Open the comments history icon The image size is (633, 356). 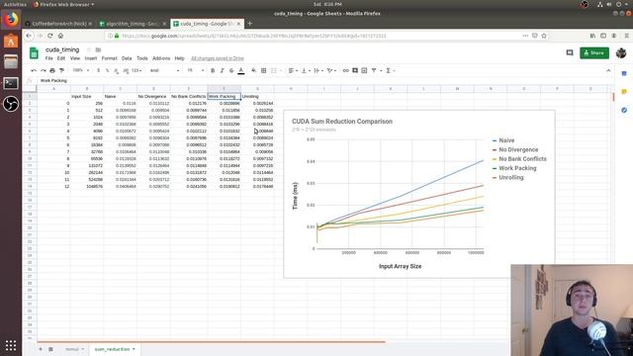coord(570,52)
